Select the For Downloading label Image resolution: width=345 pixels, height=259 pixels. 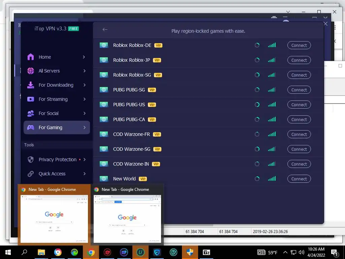[x=56, y=85]
